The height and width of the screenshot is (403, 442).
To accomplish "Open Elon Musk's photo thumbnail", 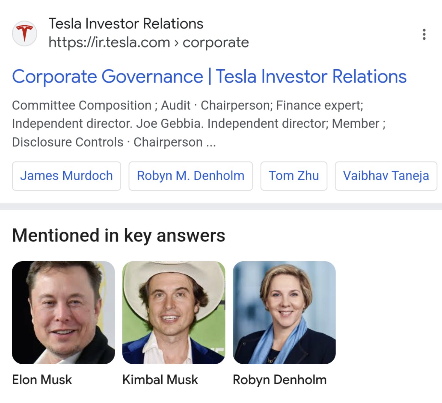I will 63,312.
